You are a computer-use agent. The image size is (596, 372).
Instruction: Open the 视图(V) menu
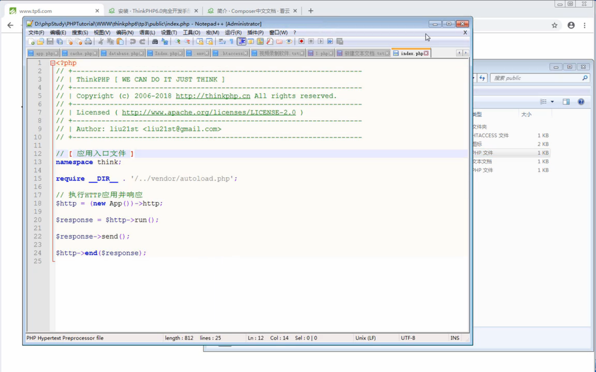102,33
